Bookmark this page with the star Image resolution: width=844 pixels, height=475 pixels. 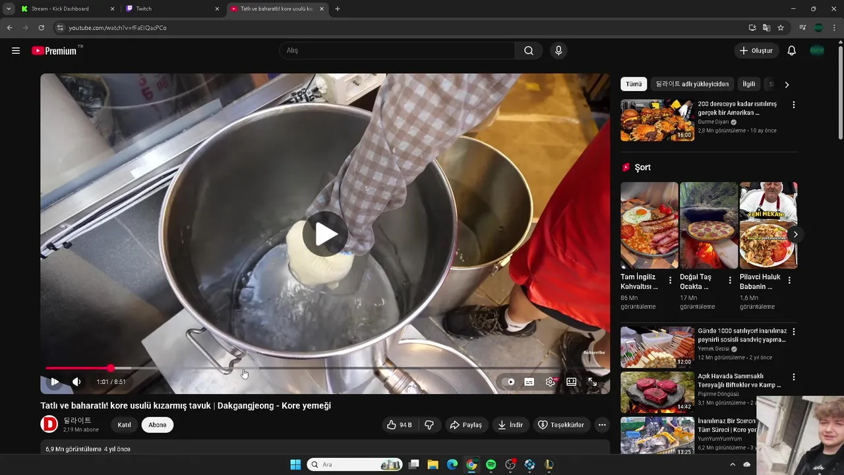tap(781, 28)
